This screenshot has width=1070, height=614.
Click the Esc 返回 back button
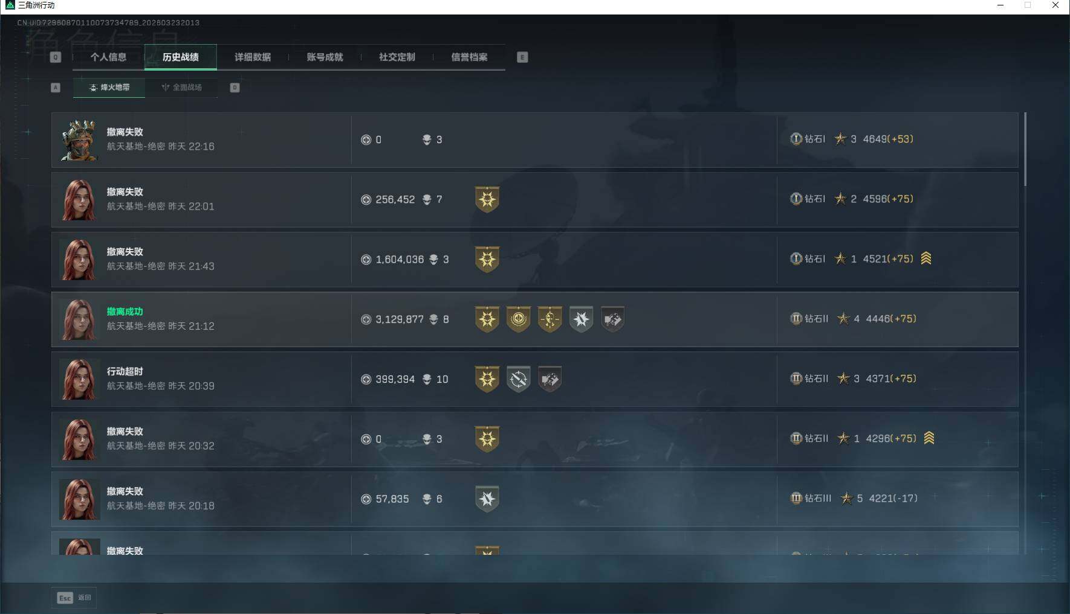pos(74,598)
